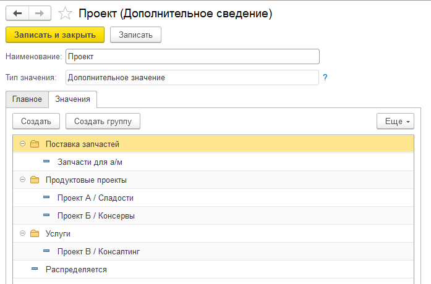Click the Тип значения field
The image size is (431, 284).
192,77
